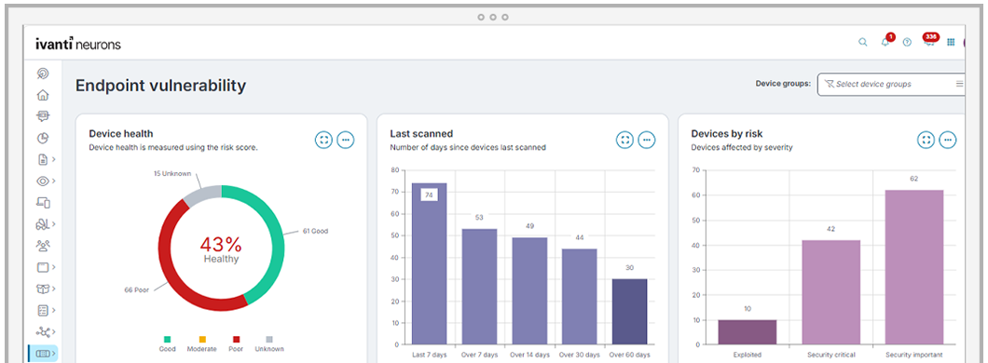
Task: Open the checklist icon in sidebar
Action: click(x=43, y=310)
